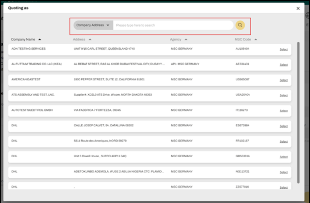Click address AL REBAT STREET, RAS AL KHOR

coord(119,64)
